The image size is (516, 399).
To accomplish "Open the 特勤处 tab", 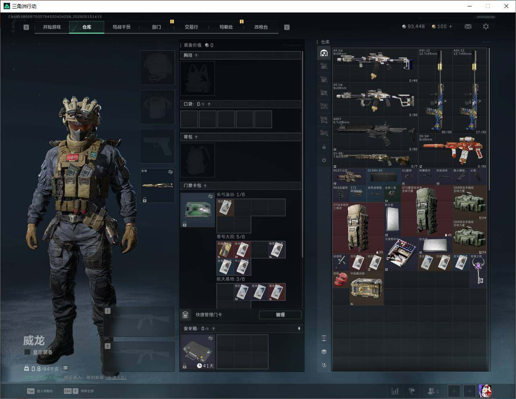I will click(x=226, y=27).
